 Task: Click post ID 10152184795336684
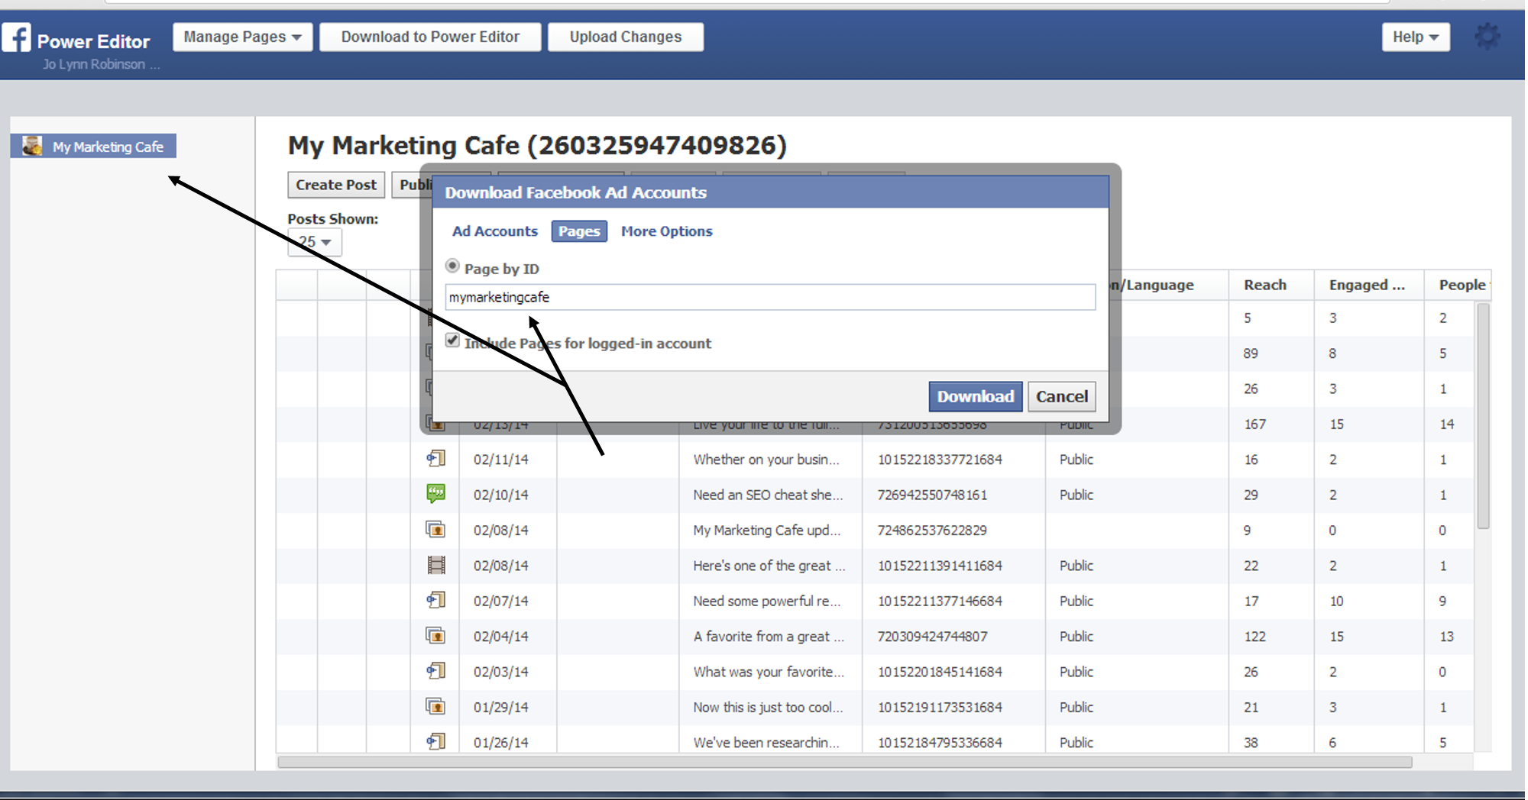pos(940,742)
